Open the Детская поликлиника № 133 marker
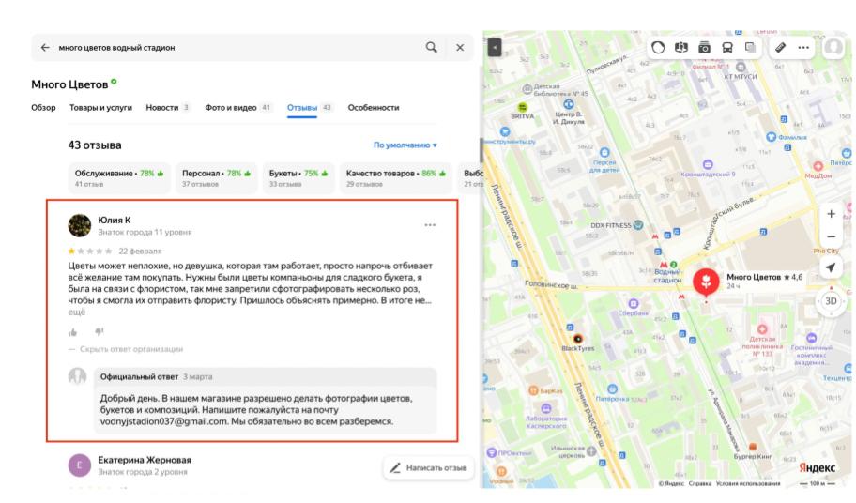The height and width of the screenshot is (503, 856). [762, 329]
